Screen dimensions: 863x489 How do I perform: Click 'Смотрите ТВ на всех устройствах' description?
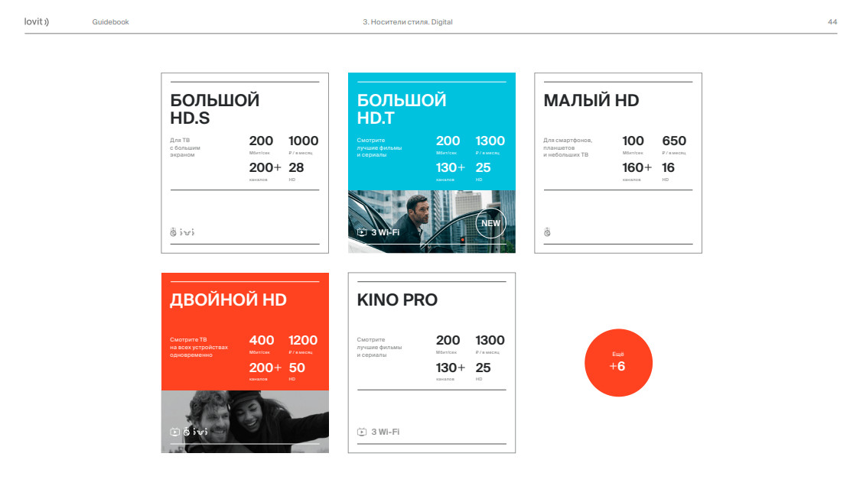(199, 347)
